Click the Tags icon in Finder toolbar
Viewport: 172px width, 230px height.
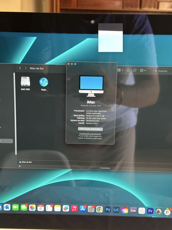pyautogui.click(x=135, y=70)
